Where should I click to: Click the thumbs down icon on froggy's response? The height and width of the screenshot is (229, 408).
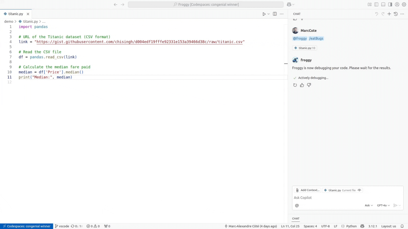pos(309,85)
